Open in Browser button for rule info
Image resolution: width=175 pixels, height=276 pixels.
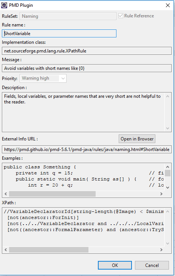click(x=137, y=139)
